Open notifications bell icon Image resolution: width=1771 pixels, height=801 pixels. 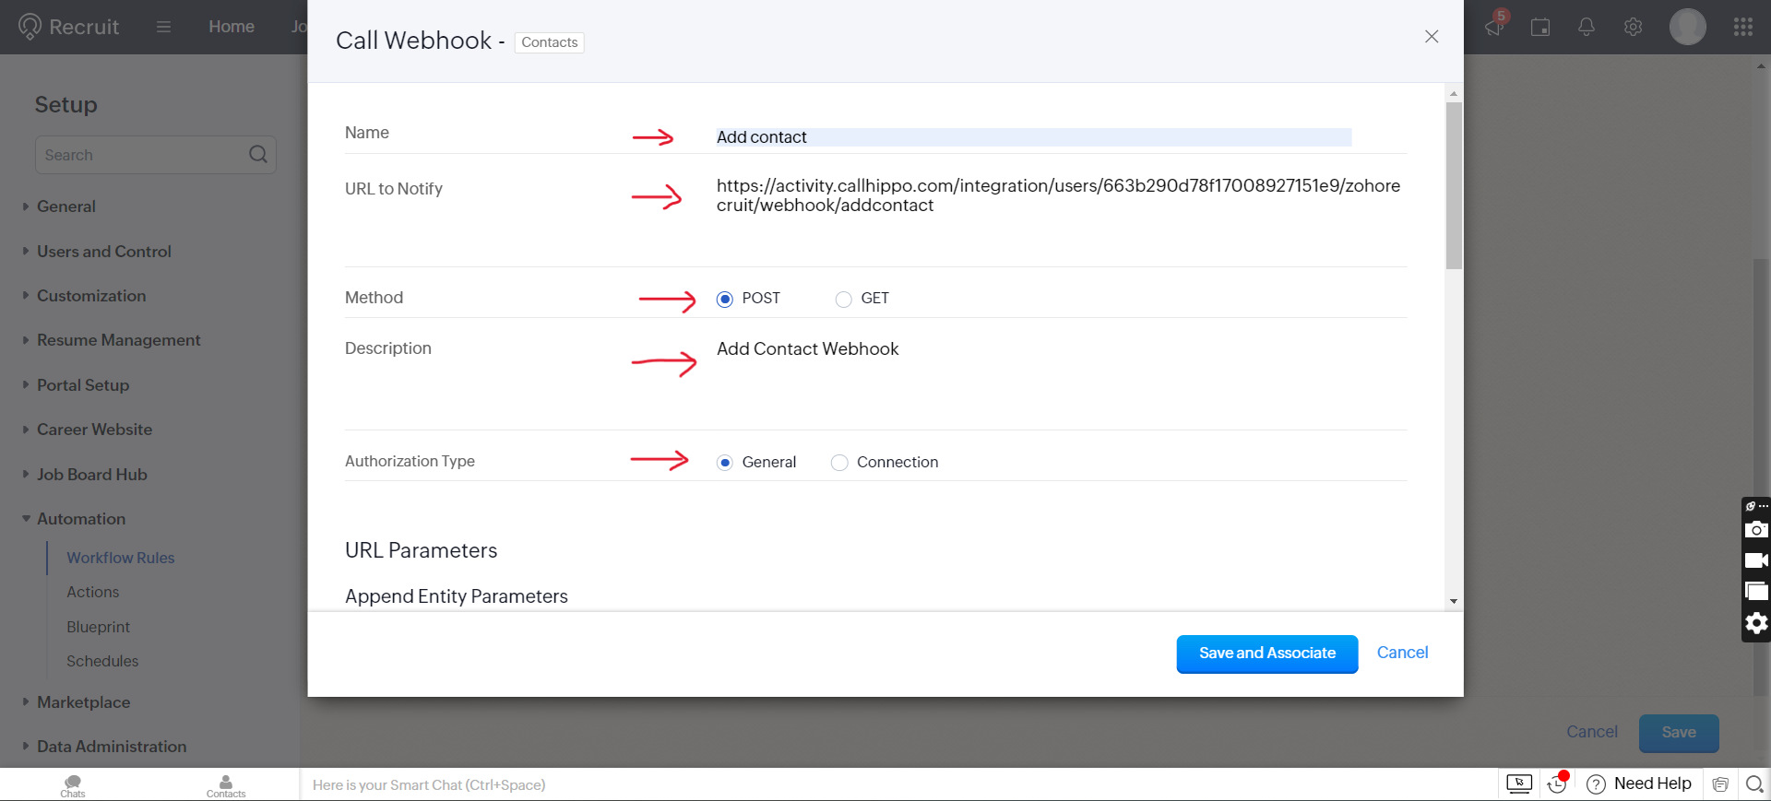coord(1587,27)
